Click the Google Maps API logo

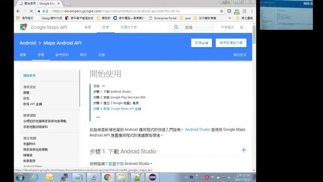24,27
